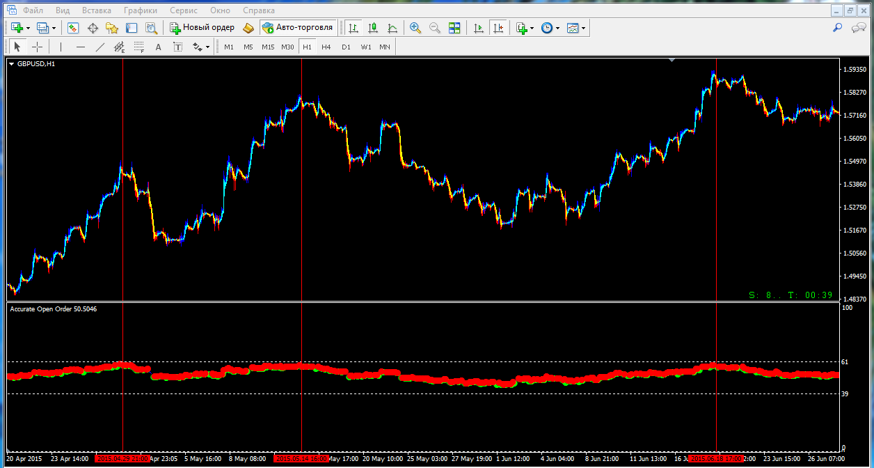Toggle the Авто-торговля auto-trading button

click(297, 28)
